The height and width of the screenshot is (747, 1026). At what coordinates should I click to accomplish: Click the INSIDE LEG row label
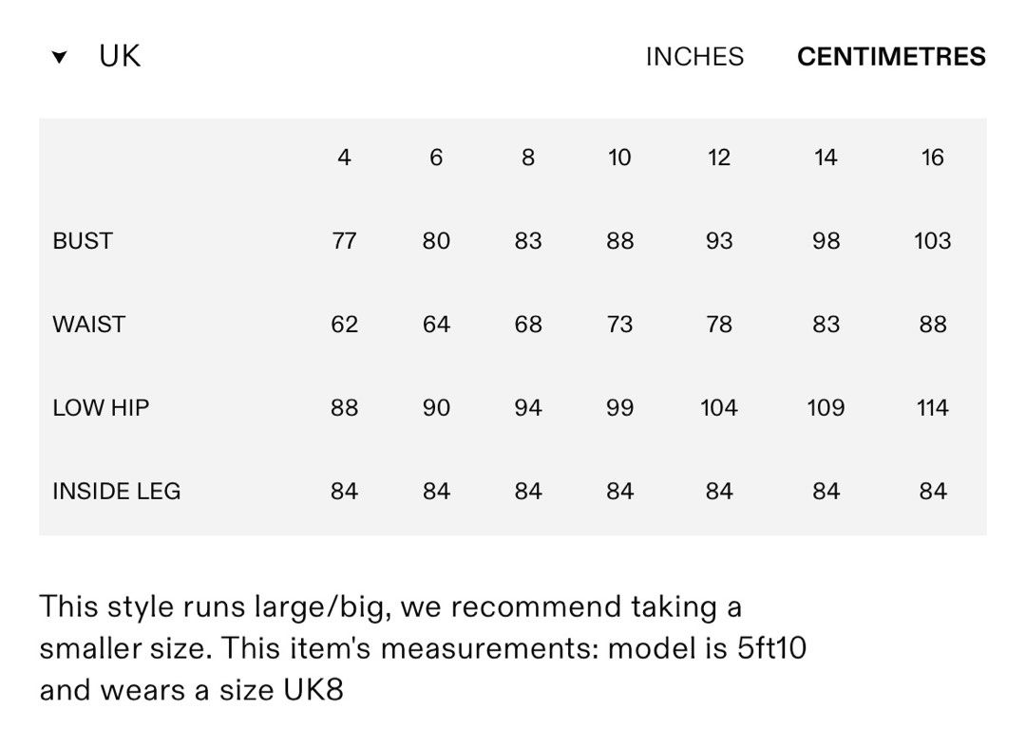(117, 492)
